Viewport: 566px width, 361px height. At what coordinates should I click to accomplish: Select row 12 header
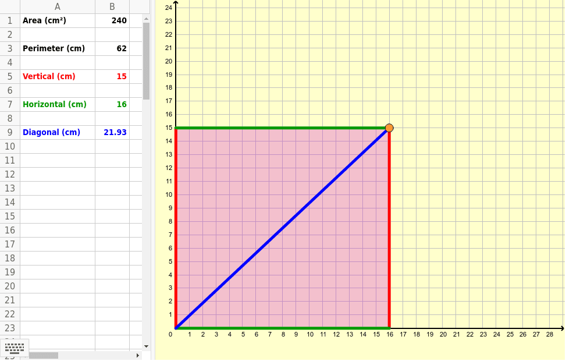10,174
